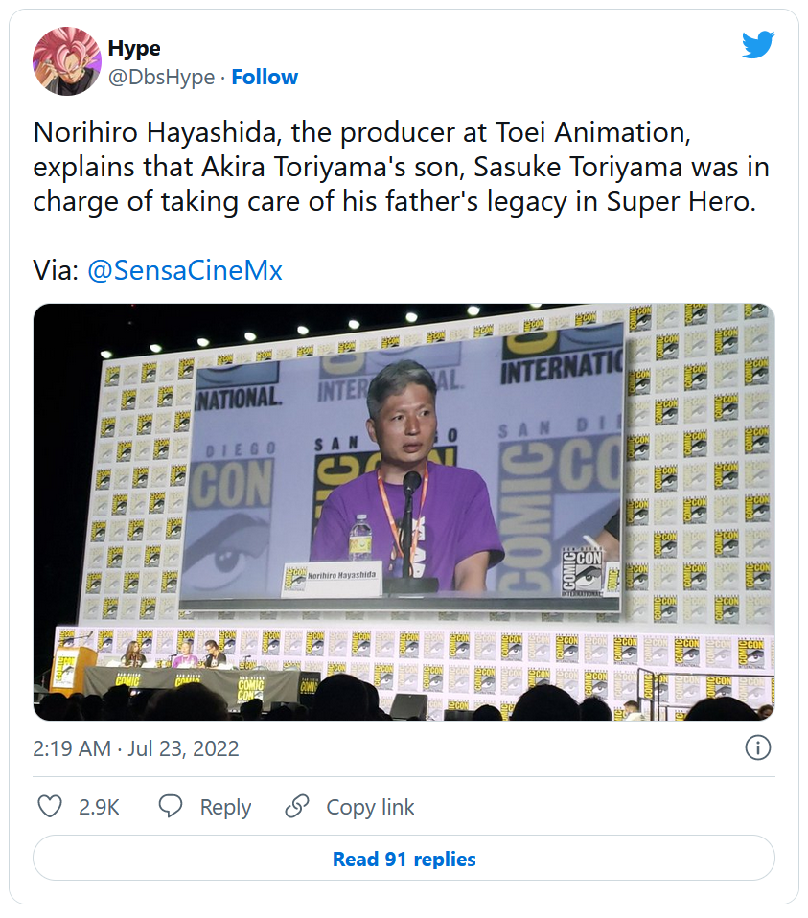808x918 pixels.
Task: Click the "Via:" text line
Action: 56,270
